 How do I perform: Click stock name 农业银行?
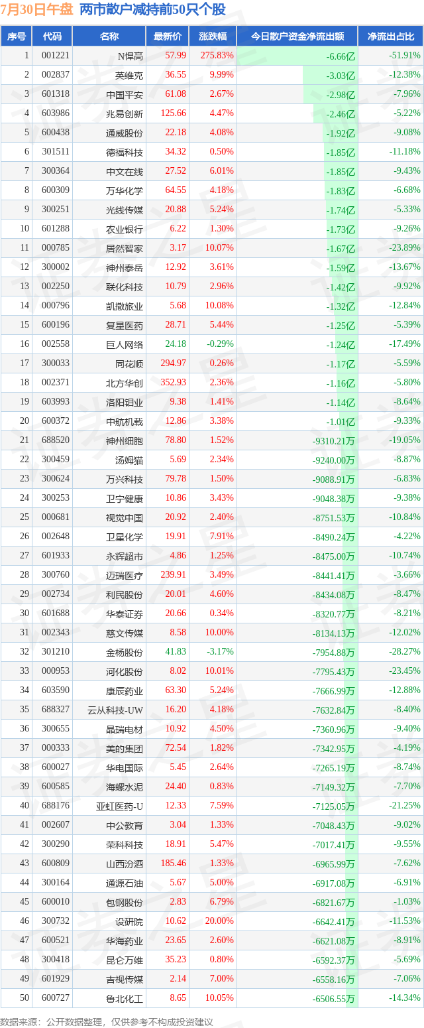125,229
